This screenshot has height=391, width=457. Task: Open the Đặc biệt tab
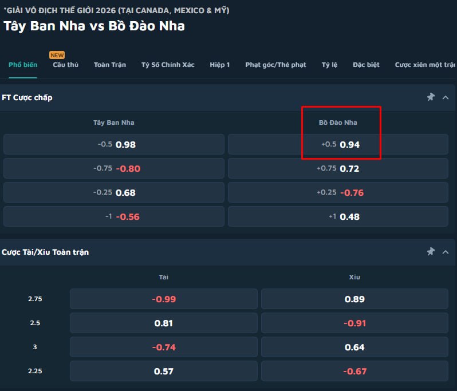click(x=366, y=65)
